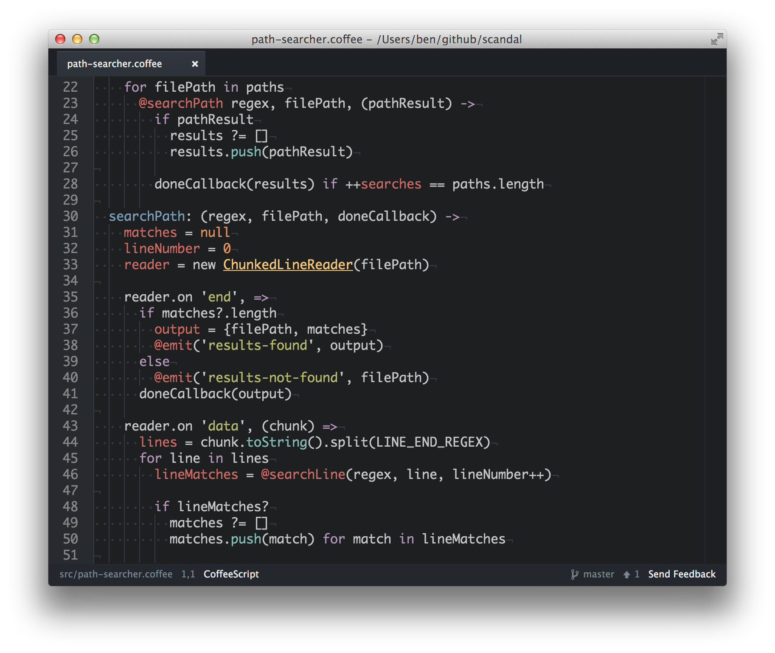Click line number 43 in the gutter
The height and width of the screenshot is (653, 775).
(70, 426)
